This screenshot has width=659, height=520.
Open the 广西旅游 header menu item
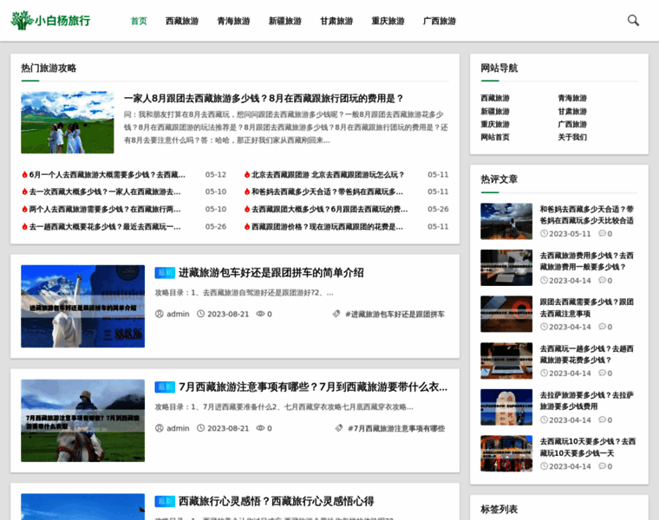pos(440,21)
